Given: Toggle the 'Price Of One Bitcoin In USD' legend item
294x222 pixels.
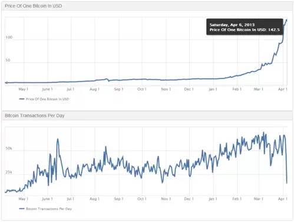Looking at the screenshot, I should 44,99.
